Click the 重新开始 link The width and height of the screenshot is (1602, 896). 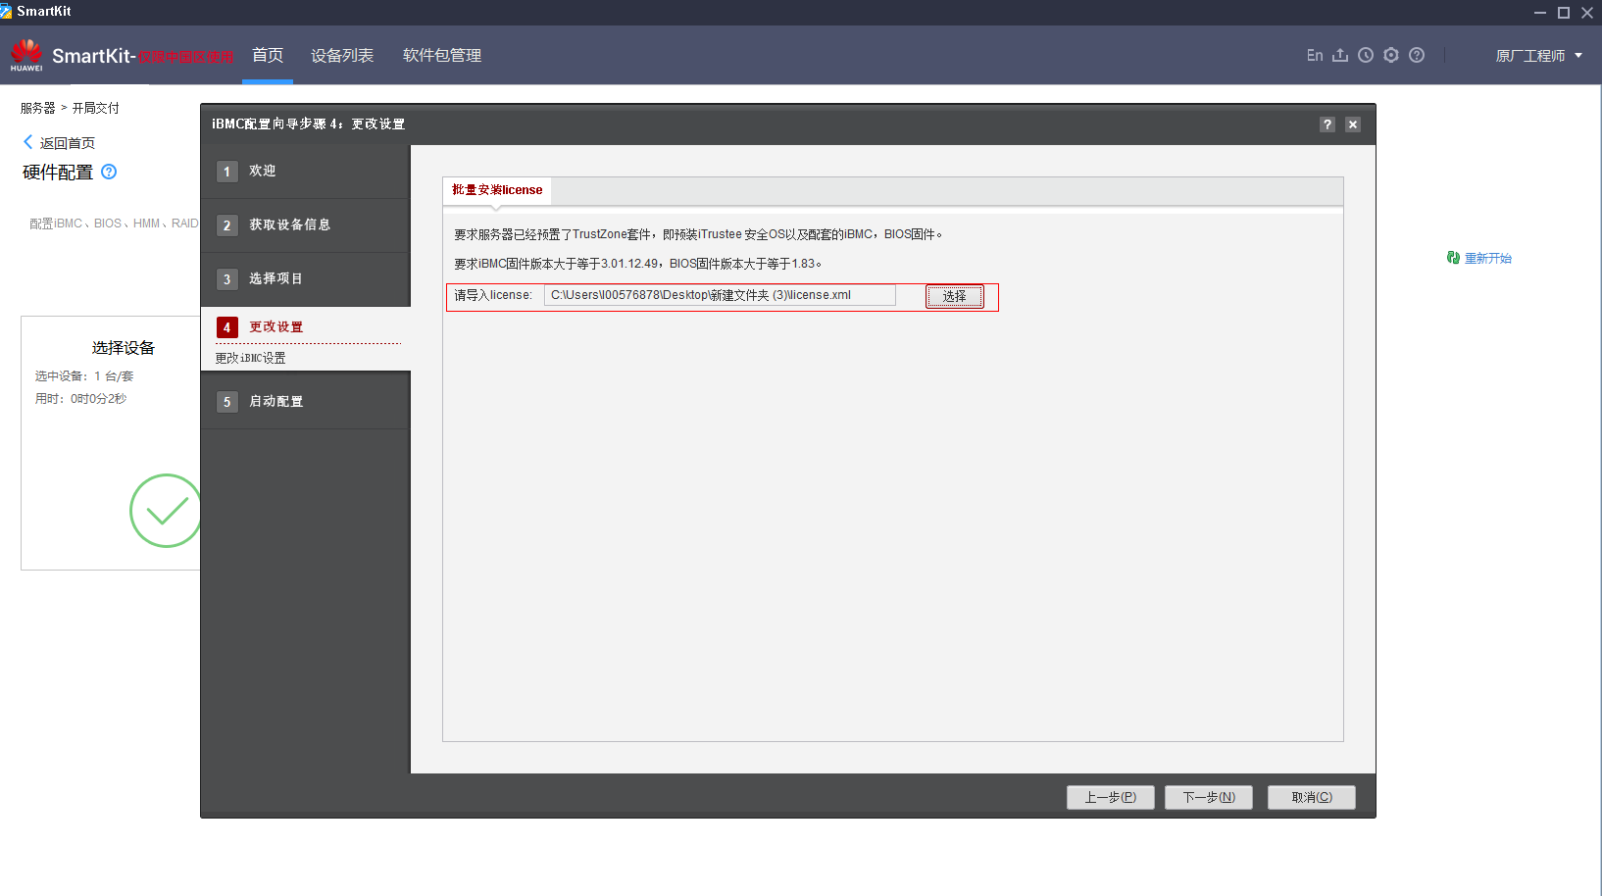[1488, 259]
